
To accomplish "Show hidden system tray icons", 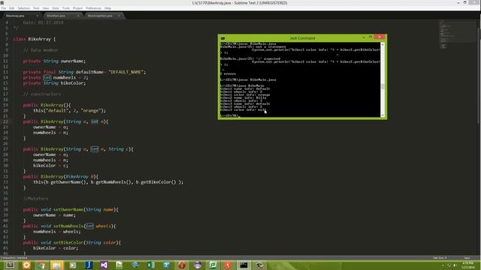I will point(443,265).
